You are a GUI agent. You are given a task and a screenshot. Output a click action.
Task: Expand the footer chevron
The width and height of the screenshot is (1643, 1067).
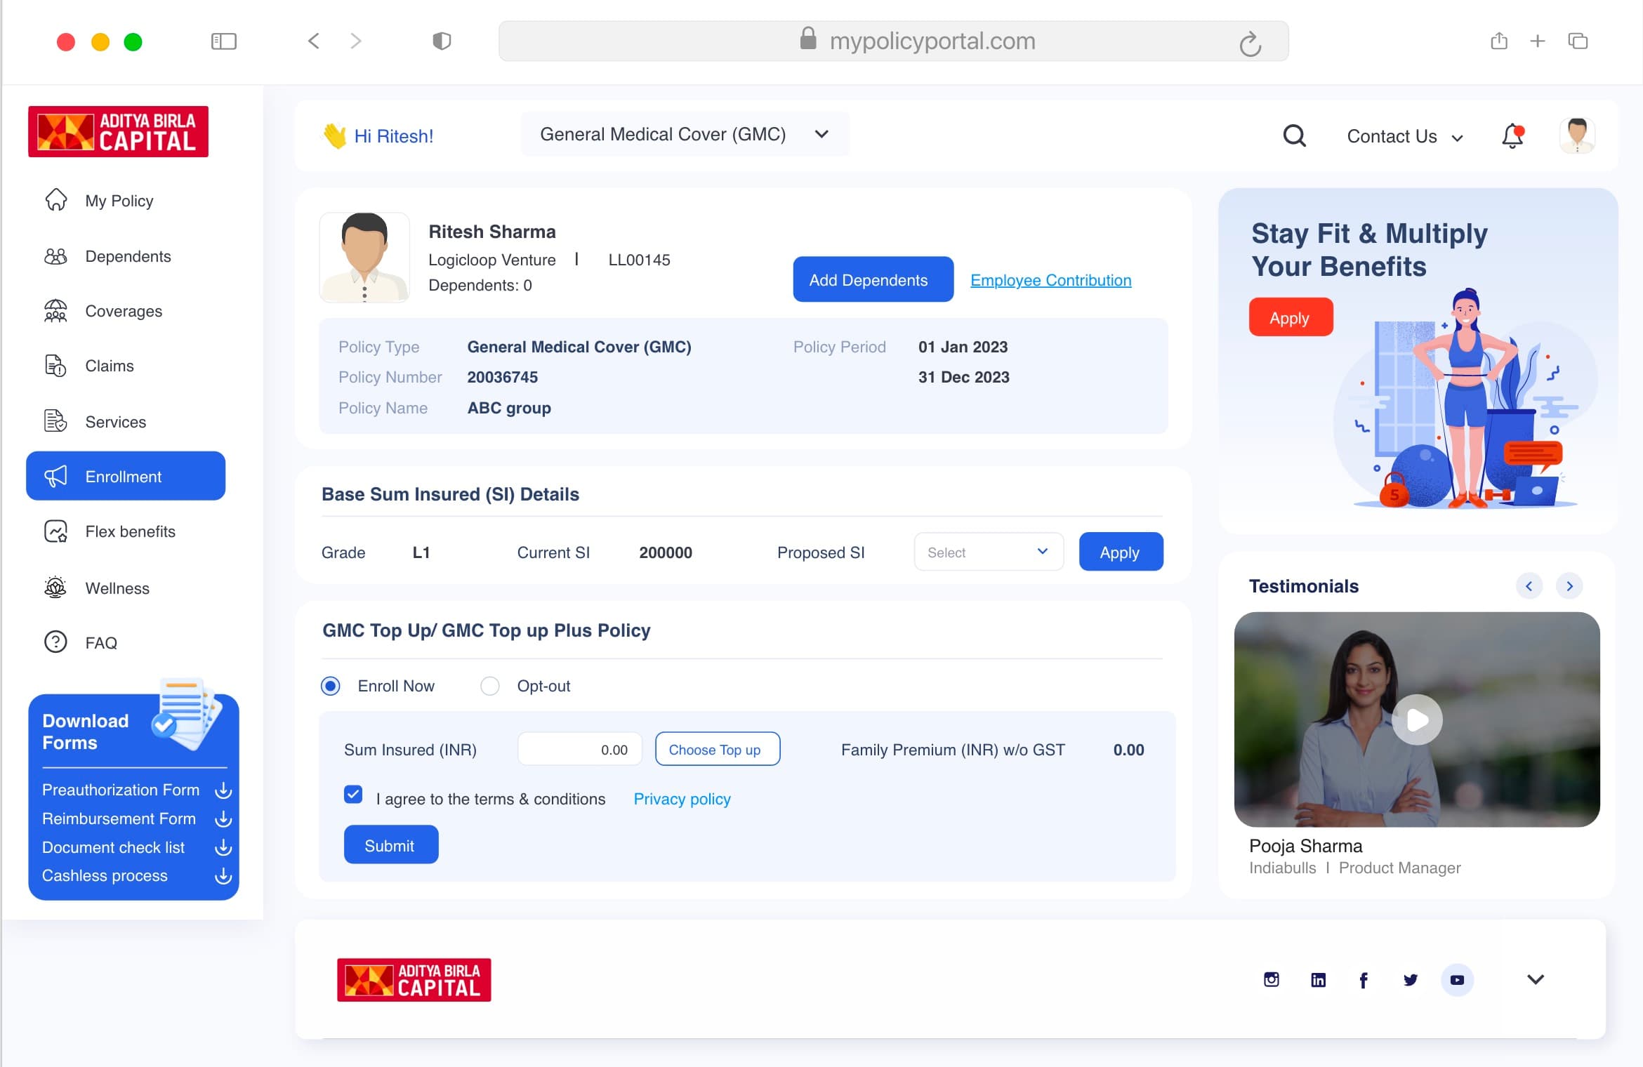(x=1535, y=980)
